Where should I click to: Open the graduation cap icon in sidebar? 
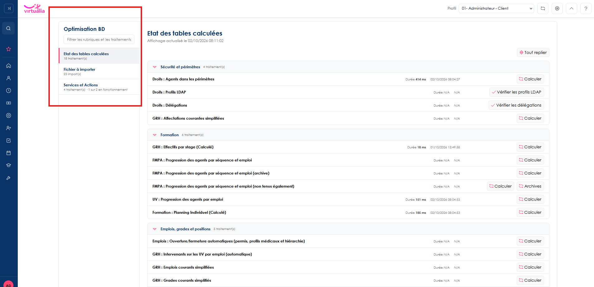[8, 165]
